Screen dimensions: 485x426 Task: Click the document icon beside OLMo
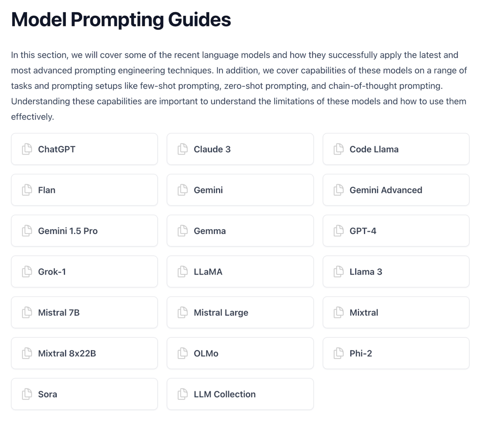(183, 353)
